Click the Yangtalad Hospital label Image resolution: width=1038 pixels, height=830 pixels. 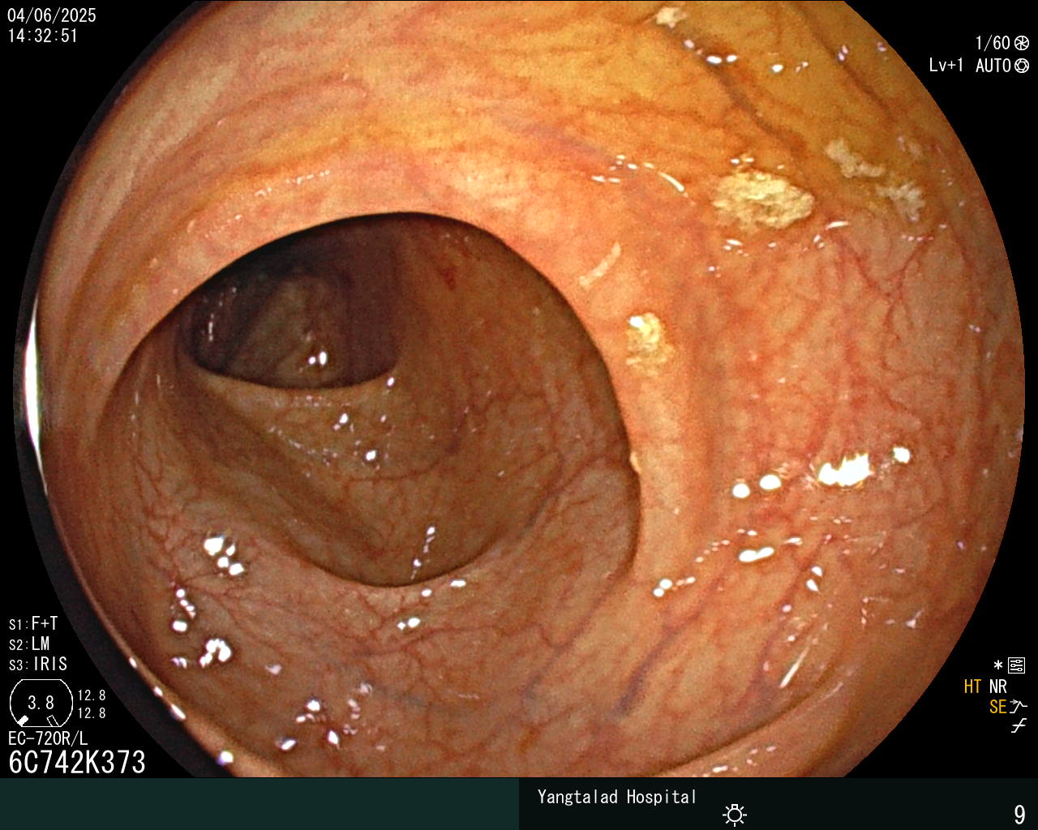(x=617, y=797)
